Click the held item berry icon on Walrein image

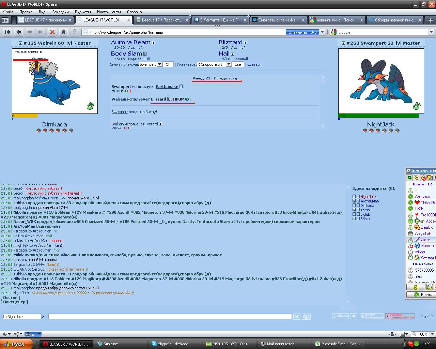90,106
